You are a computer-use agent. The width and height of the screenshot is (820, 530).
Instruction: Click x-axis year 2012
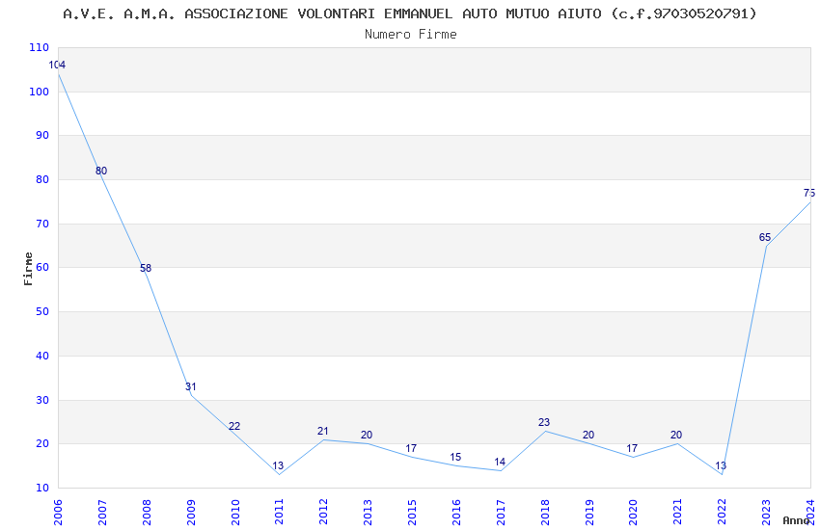[324, 513]
